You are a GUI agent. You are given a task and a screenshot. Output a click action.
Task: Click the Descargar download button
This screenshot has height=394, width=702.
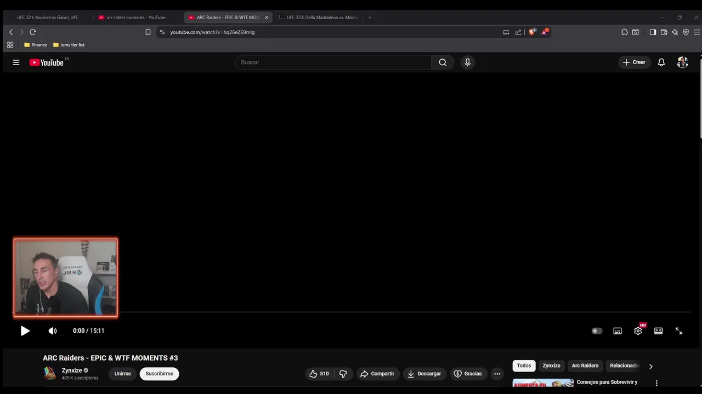(424, 374)
